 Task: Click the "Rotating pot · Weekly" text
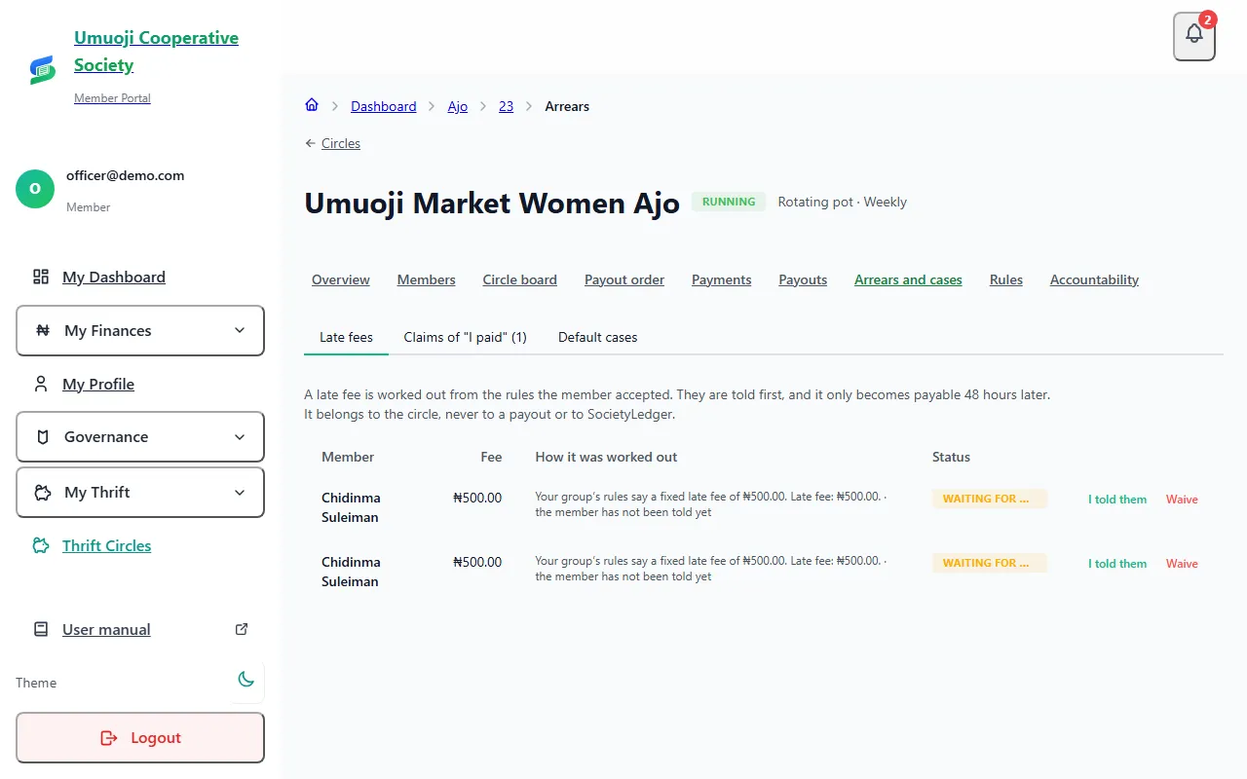pos(843,202)
